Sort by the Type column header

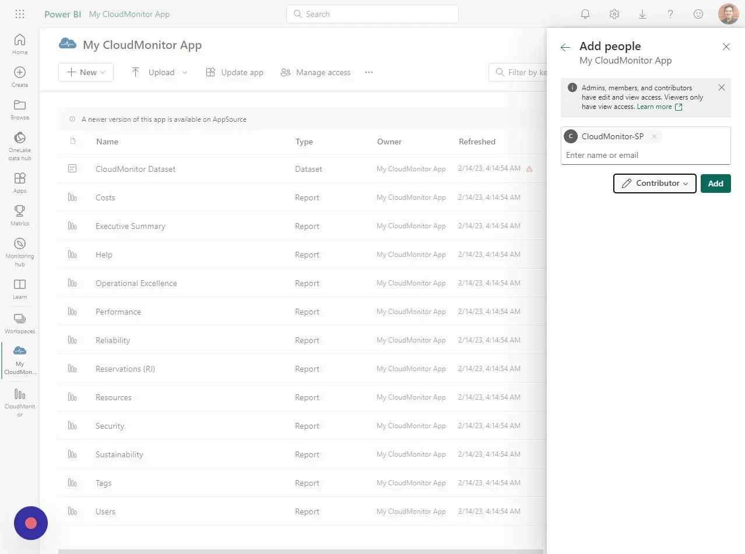[x=304, y=142]
